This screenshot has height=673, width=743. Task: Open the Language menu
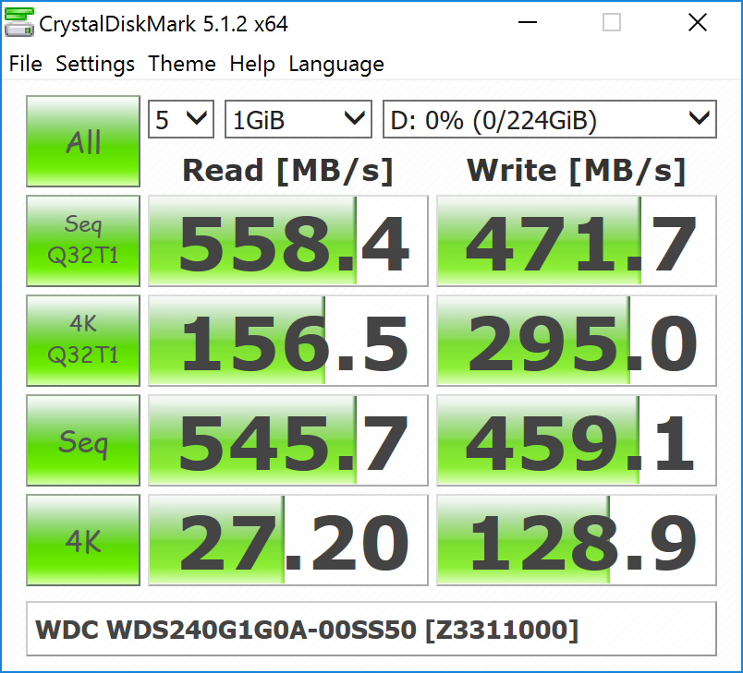pos(336,64)
